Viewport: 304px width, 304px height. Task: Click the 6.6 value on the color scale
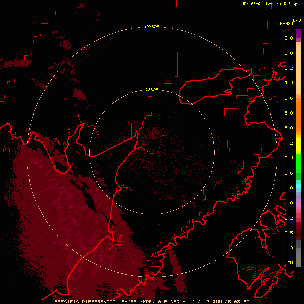(289, 98)
